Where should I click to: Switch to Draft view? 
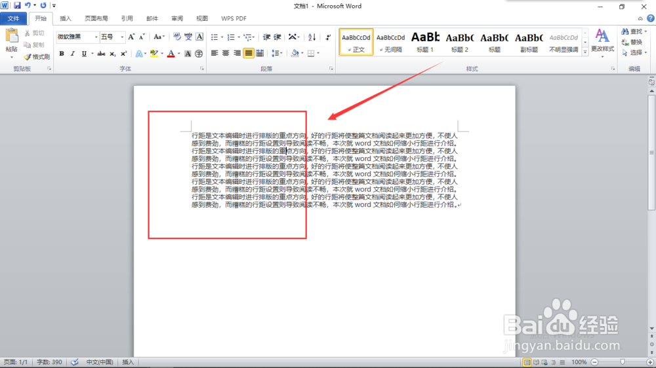coord(562,362)
